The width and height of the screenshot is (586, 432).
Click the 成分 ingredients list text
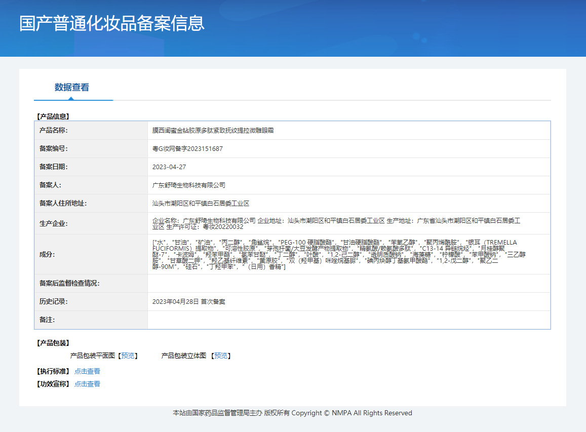(334, 254)
